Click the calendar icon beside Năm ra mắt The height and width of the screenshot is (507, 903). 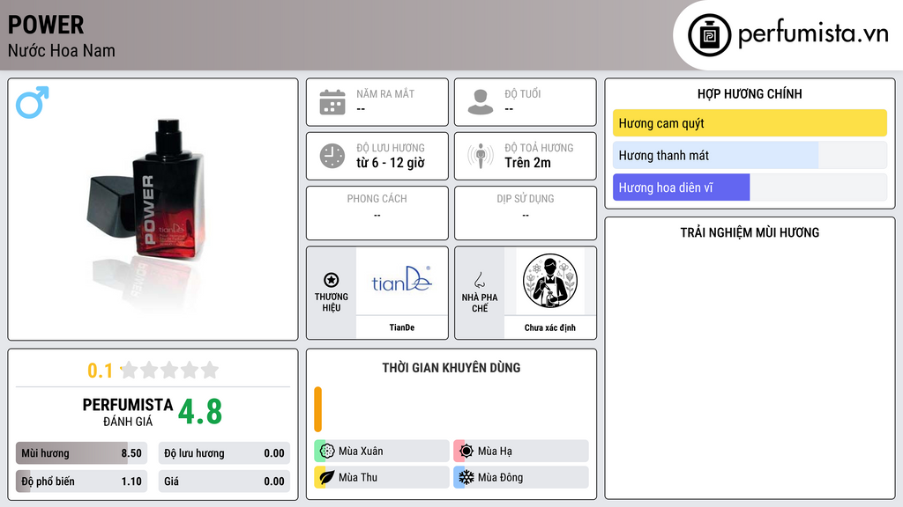[332, 102]
